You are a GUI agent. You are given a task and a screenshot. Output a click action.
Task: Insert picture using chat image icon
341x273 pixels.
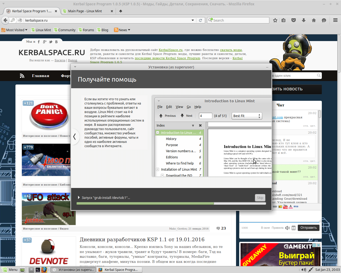point(280,206)
